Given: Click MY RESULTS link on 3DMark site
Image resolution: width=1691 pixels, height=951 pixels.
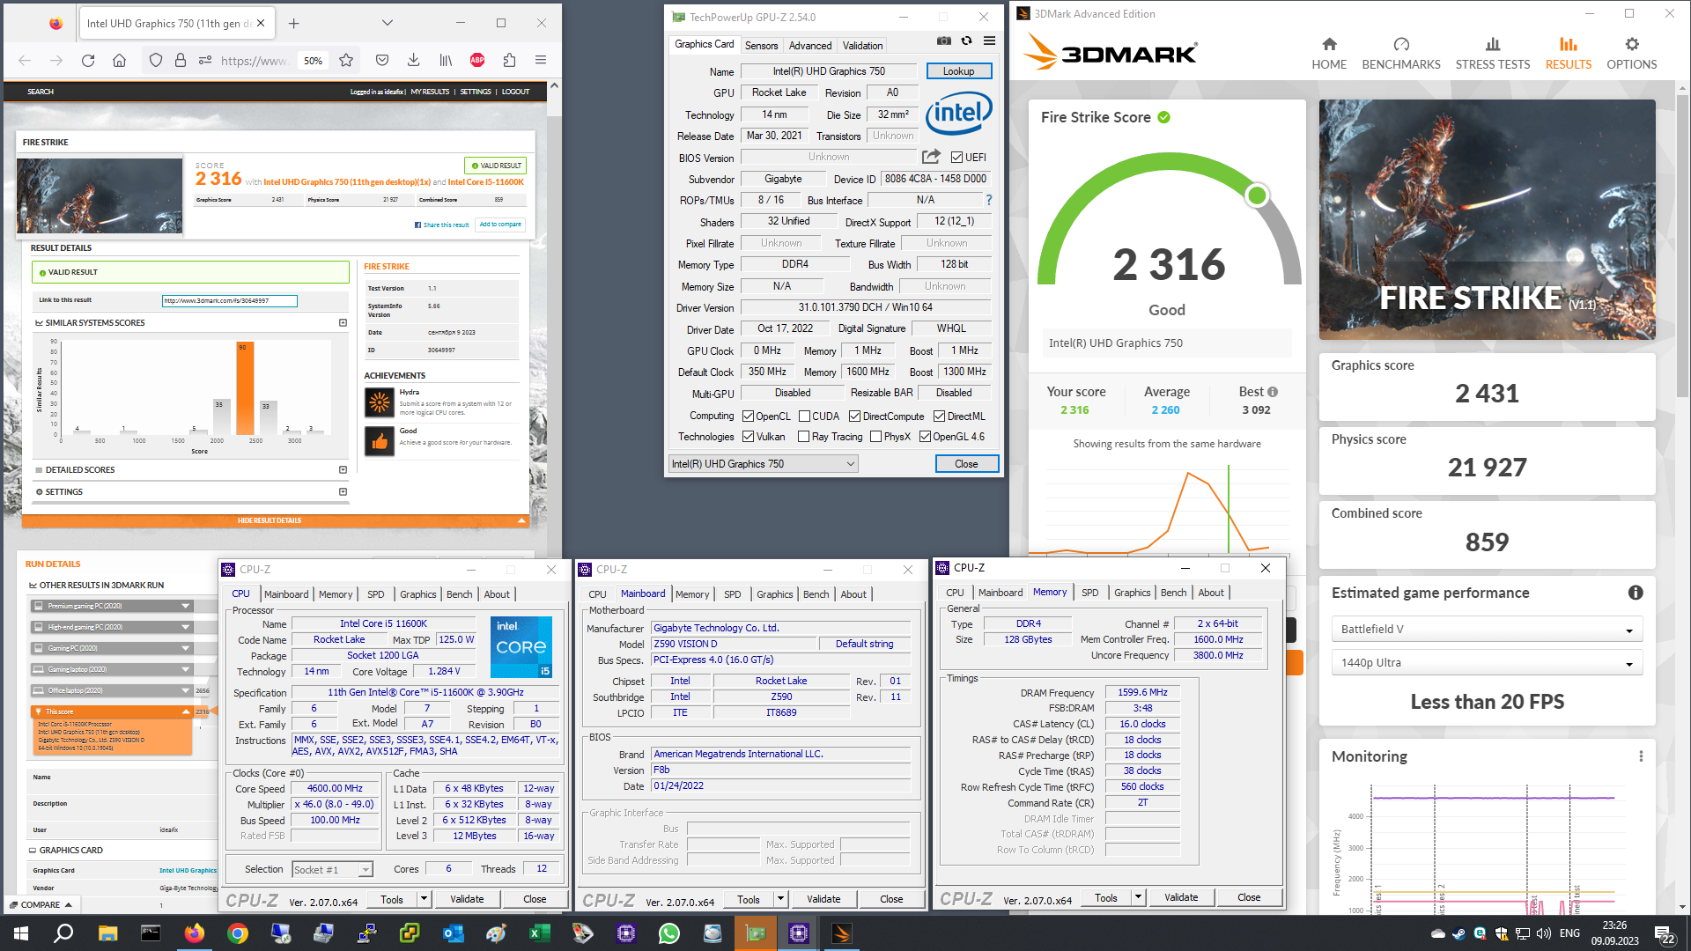Looking at the screenshot, I should pyautogui.click(x=430, y=92).
